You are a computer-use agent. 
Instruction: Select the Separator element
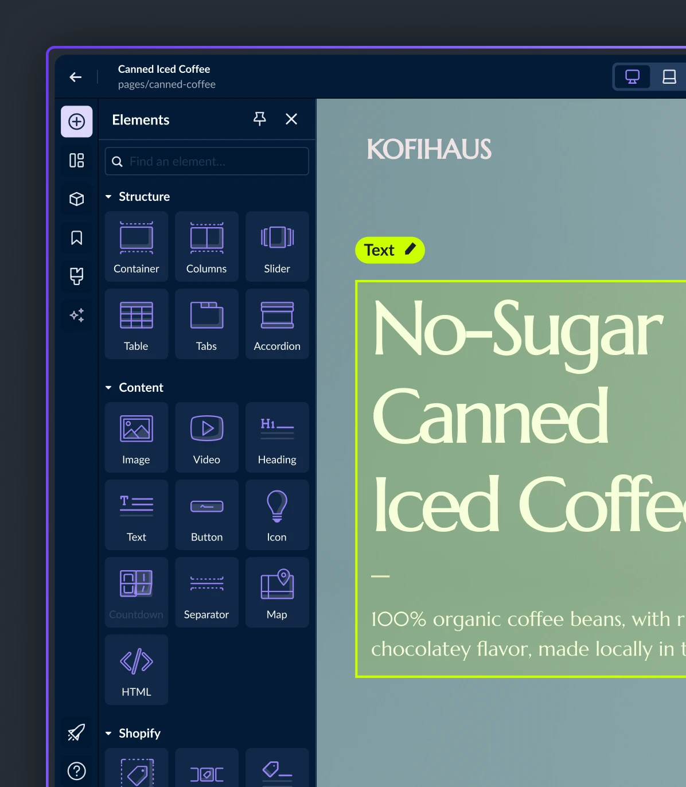click(x=206, y=593)
